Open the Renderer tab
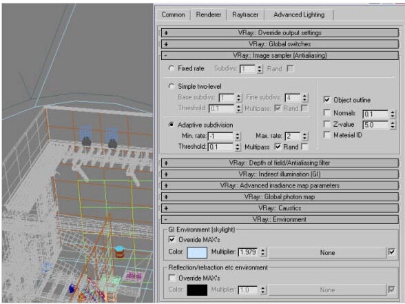Viewport: 405px width, 304px height. coord(209,14)
